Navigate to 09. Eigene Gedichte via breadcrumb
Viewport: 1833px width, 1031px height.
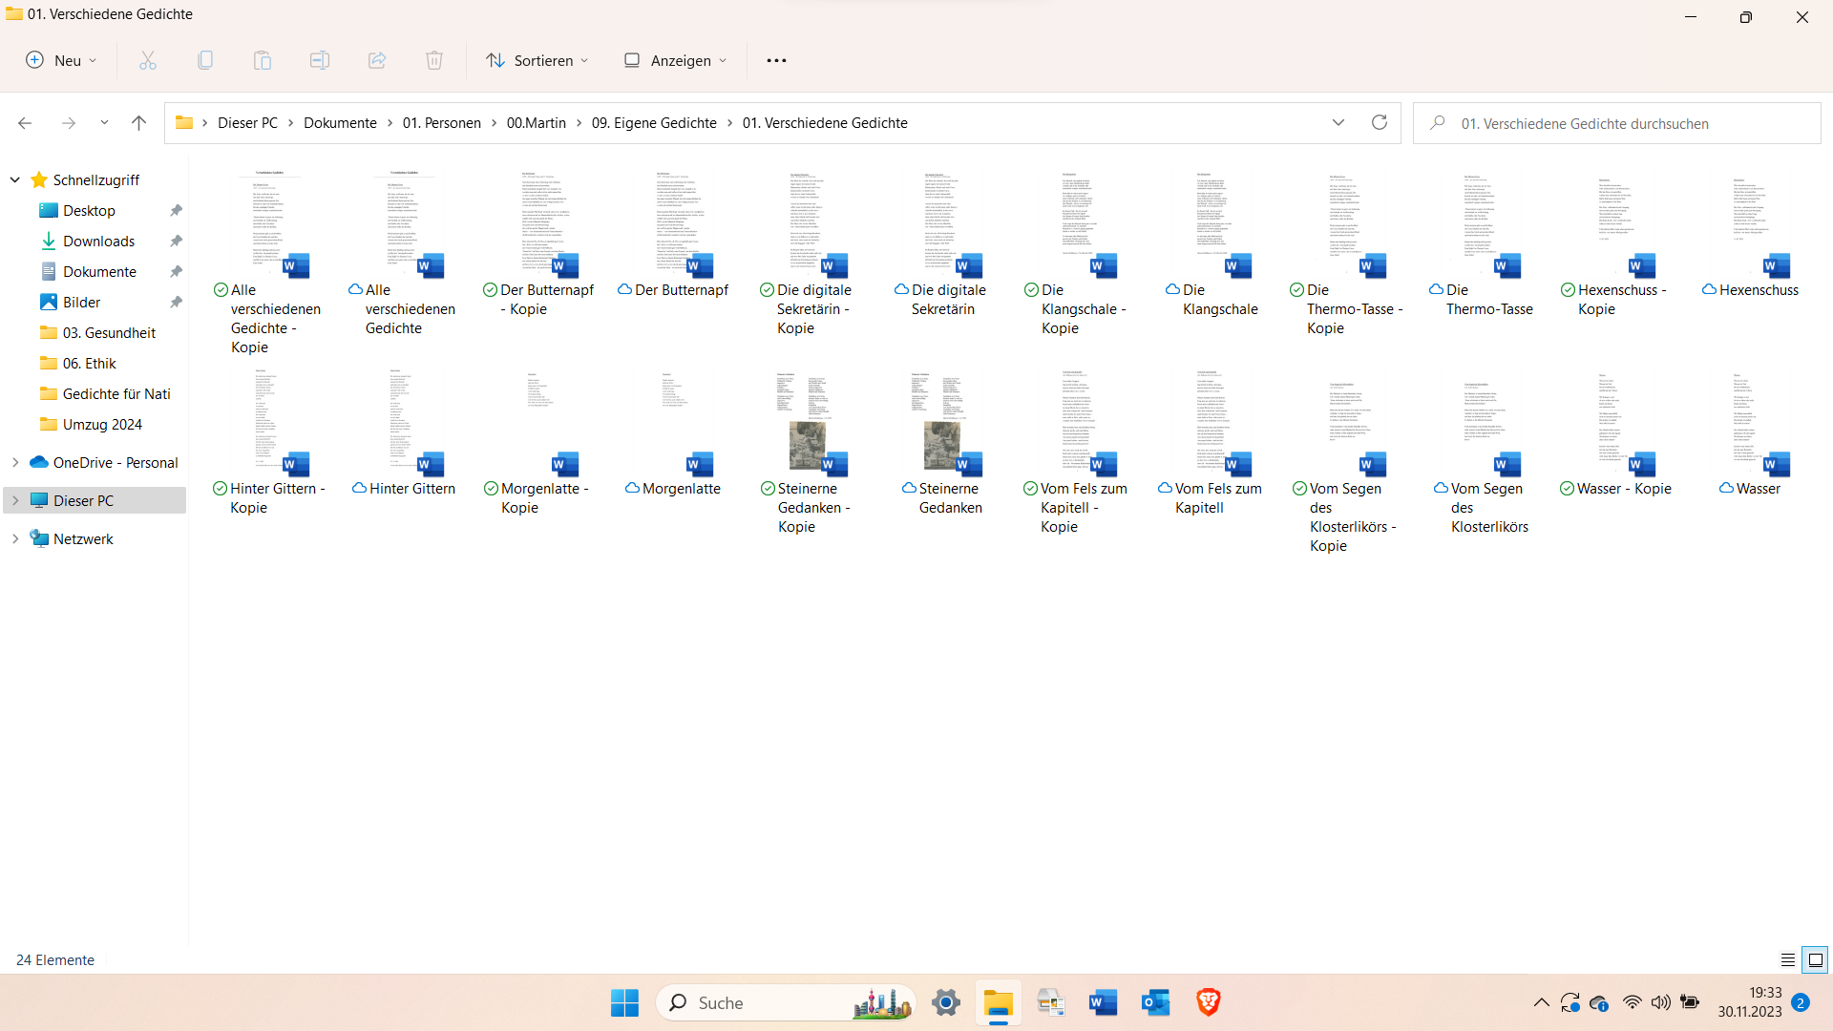(x=654, y=122)
